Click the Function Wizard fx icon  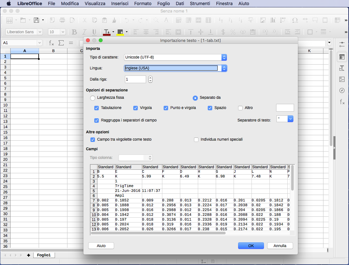51,43
